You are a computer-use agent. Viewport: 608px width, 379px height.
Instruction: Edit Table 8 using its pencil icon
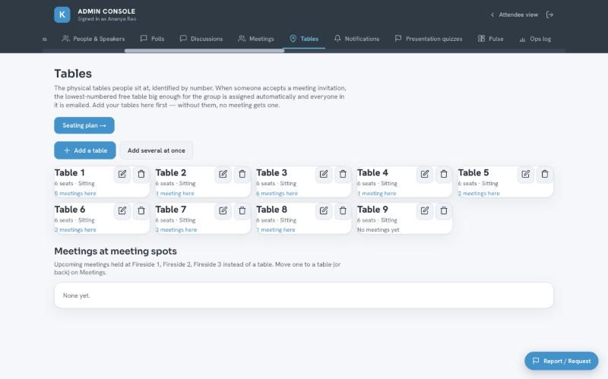click(x=324, y=210)
